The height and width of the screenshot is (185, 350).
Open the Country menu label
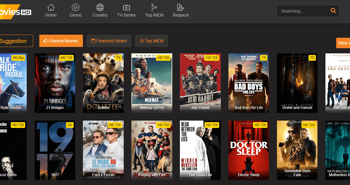click(100, 15)
